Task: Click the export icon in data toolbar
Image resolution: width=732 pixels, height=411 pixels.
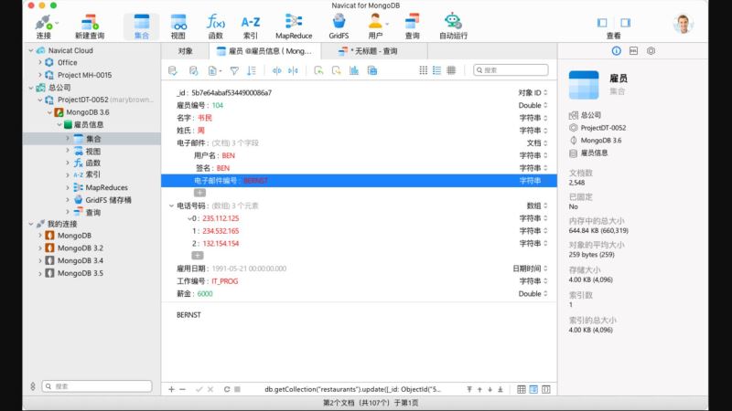Action: (336, 70)
